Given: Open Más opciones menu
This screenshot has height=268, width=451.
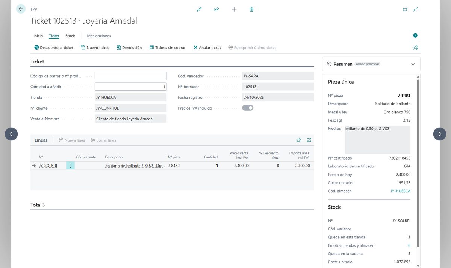Looking at the screenshot, I should 99,36.
